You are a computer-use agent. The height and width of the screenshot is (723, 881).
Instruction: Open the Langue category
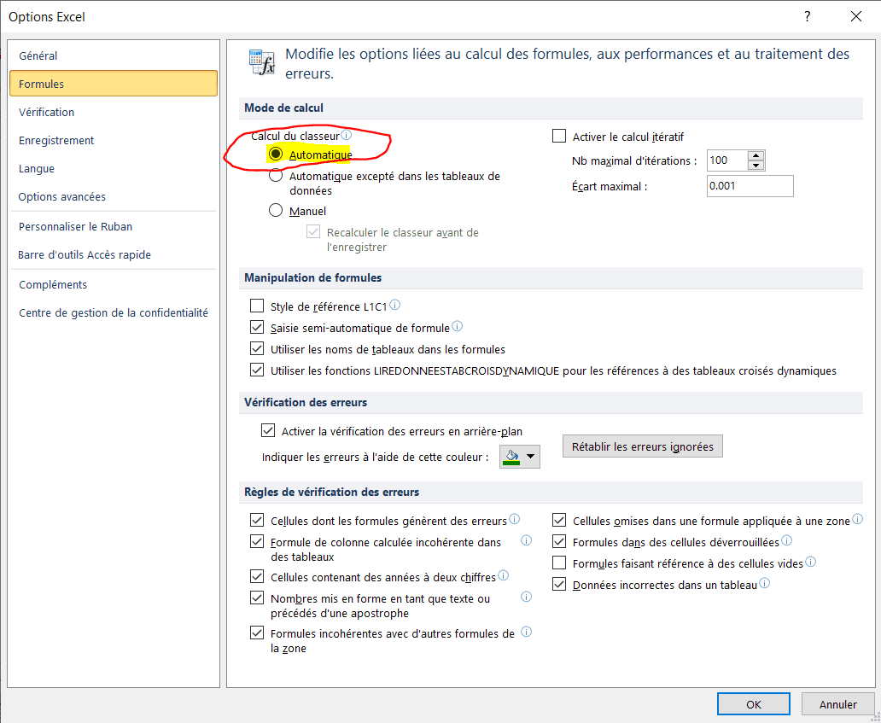pos(114,168)
